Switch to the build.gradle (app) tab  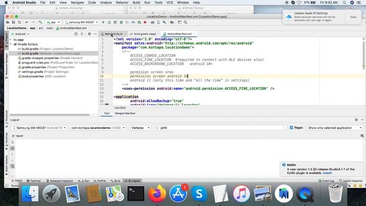point(145,34)
